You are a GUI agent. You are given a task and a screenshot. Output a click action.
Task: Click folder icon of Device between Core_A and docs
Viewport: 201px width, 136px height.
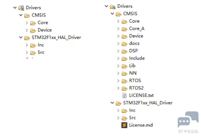(124, 37)
